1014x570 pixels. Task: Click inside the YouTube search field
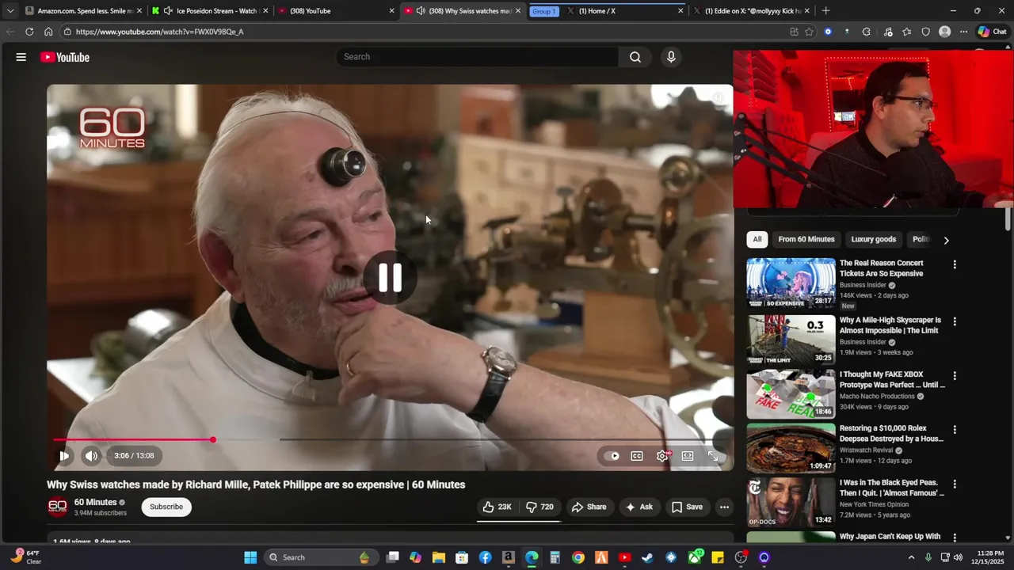tap(478, 57)
